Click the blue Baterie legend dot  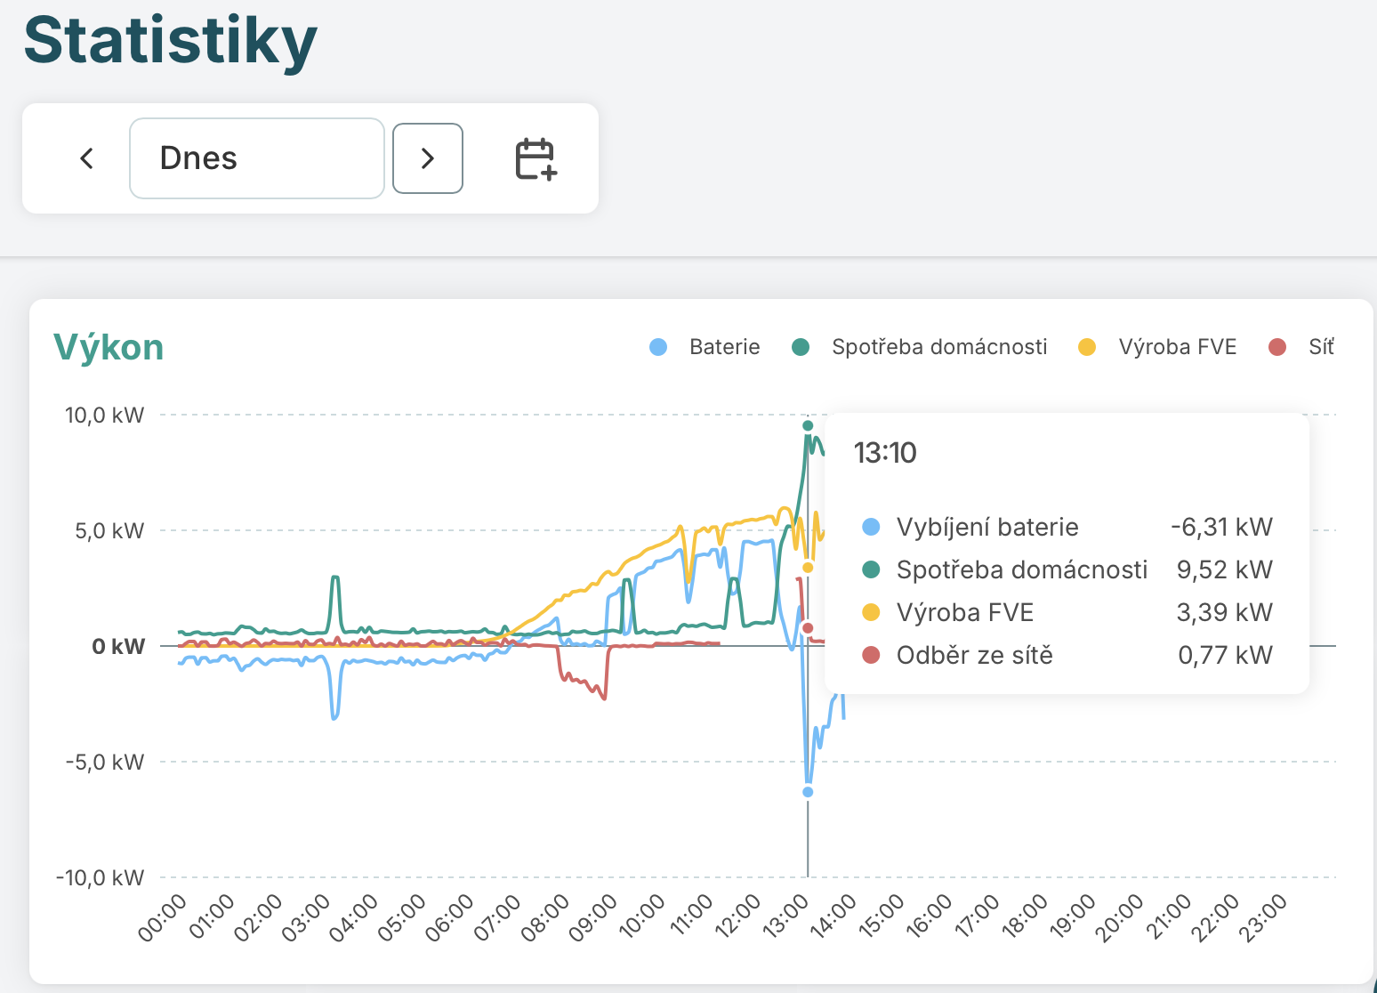pos(658,347)
